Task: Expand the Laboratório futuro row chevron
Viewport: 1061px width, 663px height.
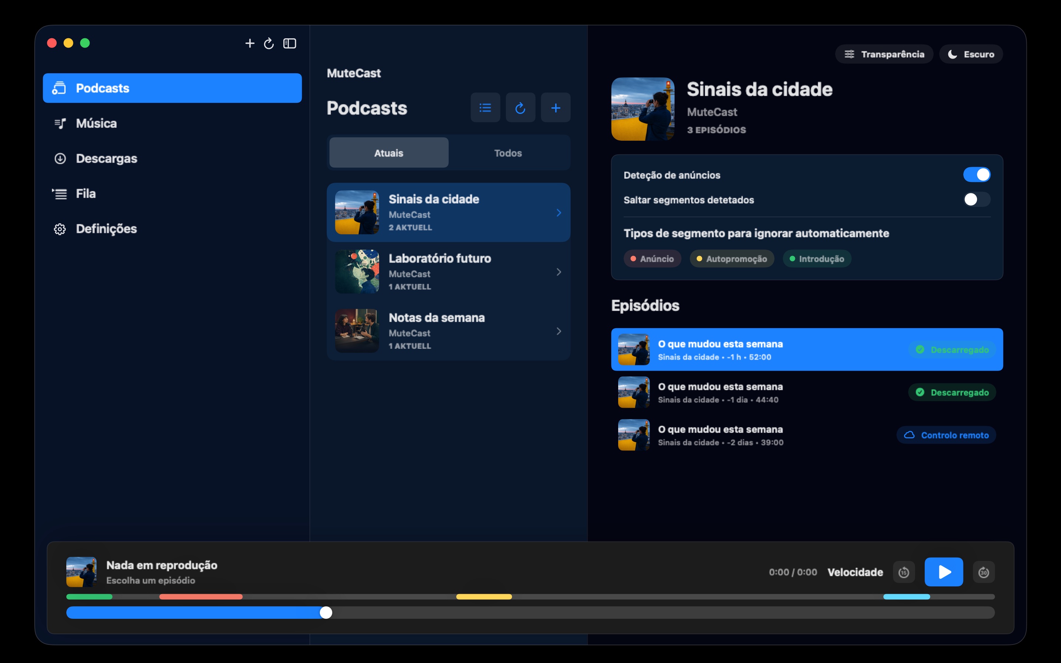Action: pos(559,272)
